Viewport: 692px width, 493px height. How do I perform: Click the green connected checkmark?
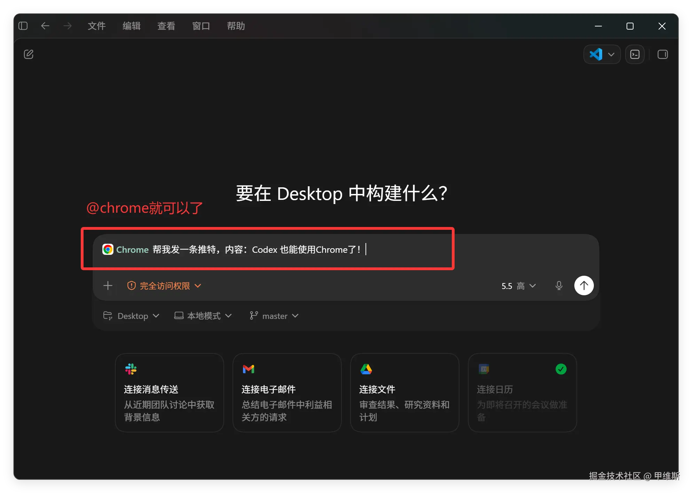[x=561, y=369]
